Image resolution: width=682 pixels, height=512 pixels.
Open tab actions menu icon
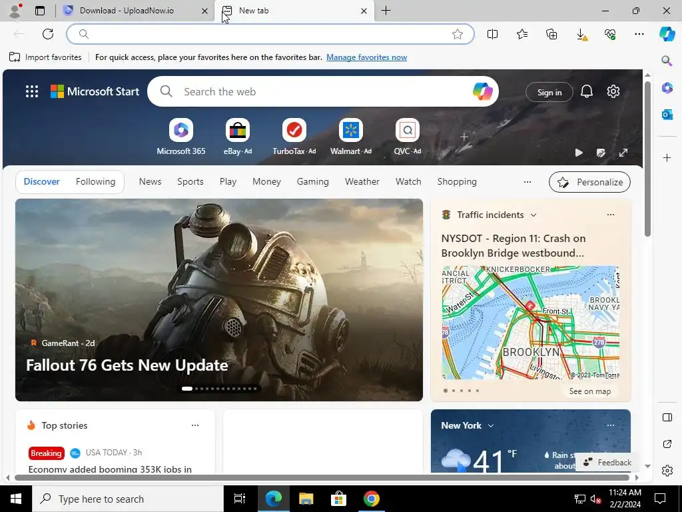click(x=40, y=11)
